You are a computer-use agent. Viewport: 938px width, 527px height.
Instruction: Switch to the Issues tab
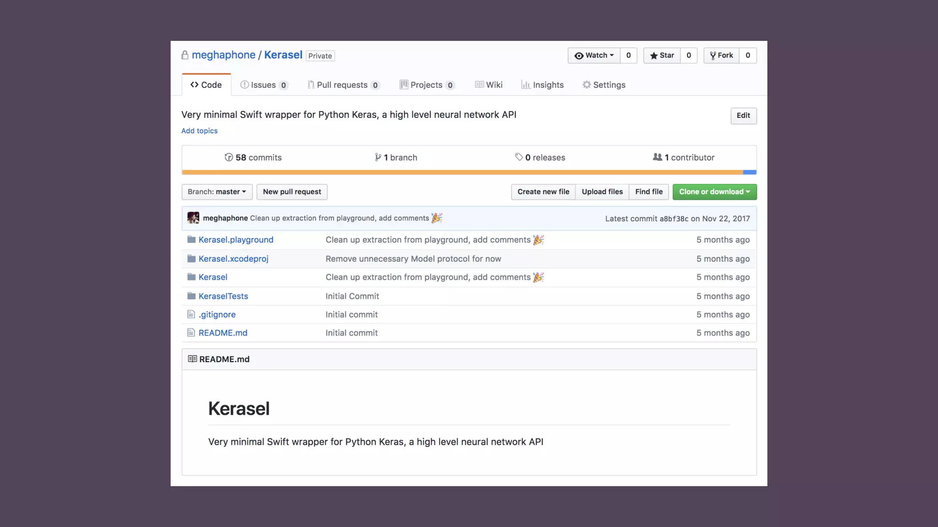click(x=263, y=85)
